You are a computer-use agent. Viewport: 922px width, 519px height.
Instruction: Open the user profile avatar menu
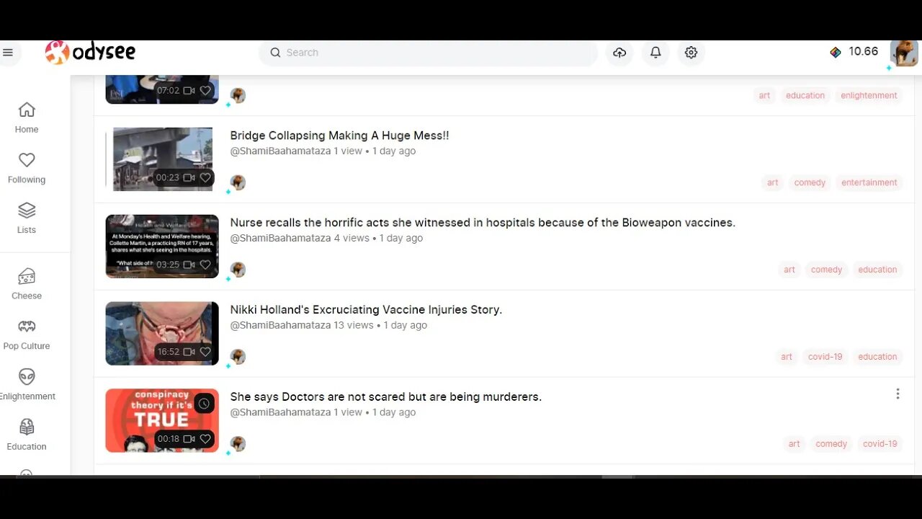pyautogui.click(x=904, y=53)
